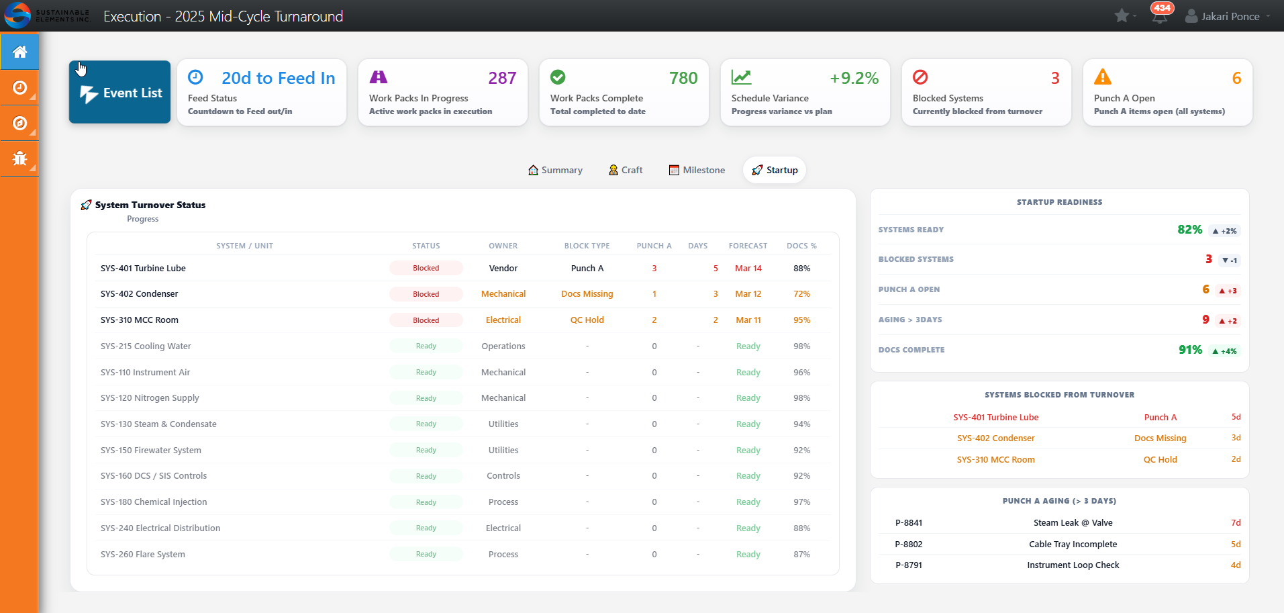Image resolution: width=1284 pixels, height=613 pixels.
Task: Select punch item P-8802 Cable Tray
Action: coord(1060,544)
